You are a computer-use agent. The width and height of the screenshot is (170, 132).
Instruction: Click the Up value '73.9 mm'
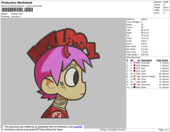[145, 36]
